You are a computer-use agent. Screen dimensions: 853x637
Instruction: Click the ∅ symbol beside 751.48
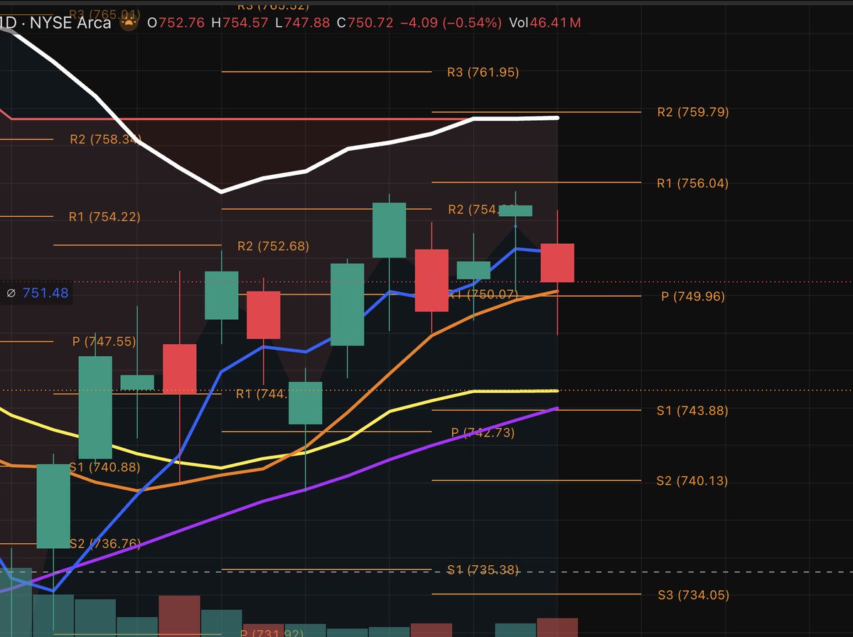(x=11, y=293)
